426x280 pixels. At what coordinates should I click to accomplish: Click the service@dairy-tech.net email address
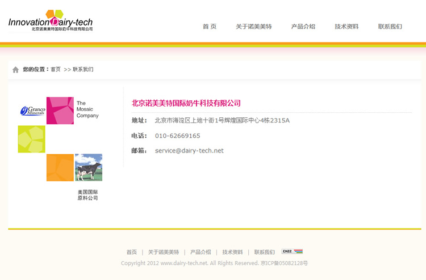189,151
